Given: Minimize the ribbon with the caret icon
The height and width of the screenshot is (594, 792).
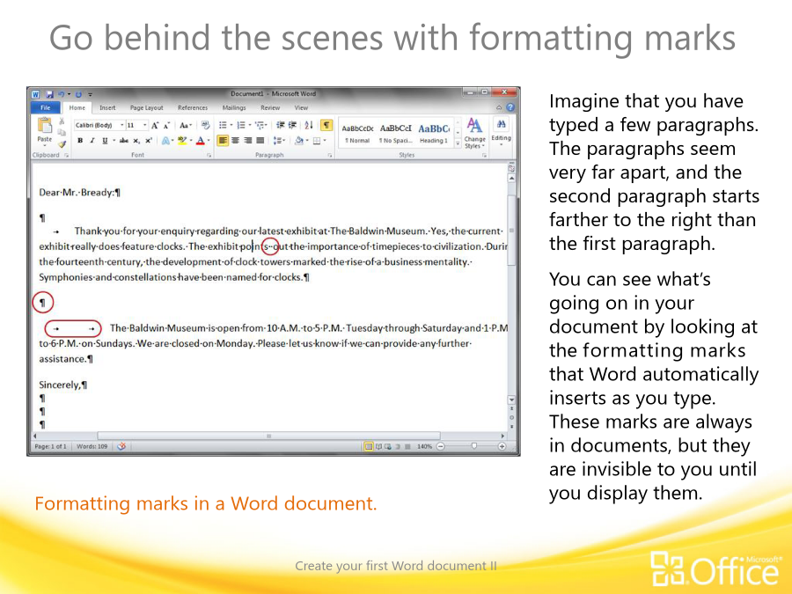Looking at the screenshot, I should click(499, 107).
